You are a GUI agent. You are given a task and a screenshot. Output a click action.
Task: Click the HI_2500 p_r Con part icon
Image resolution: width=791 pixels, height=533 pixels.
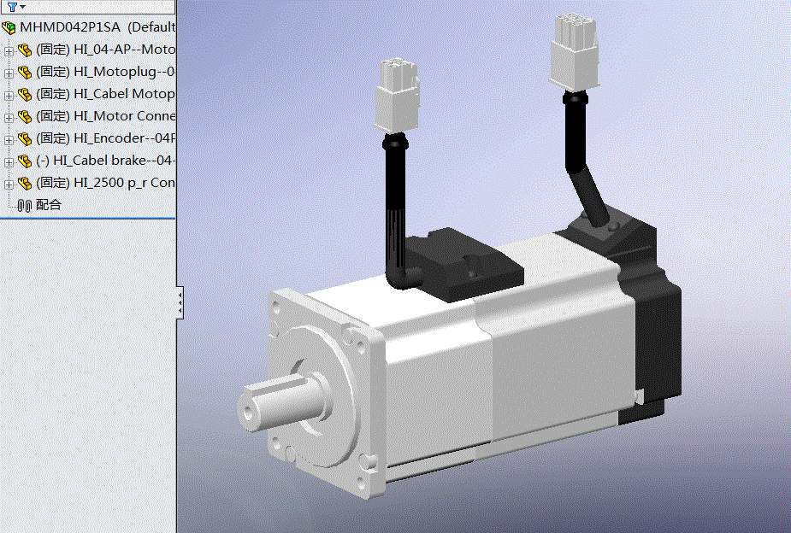25,183
